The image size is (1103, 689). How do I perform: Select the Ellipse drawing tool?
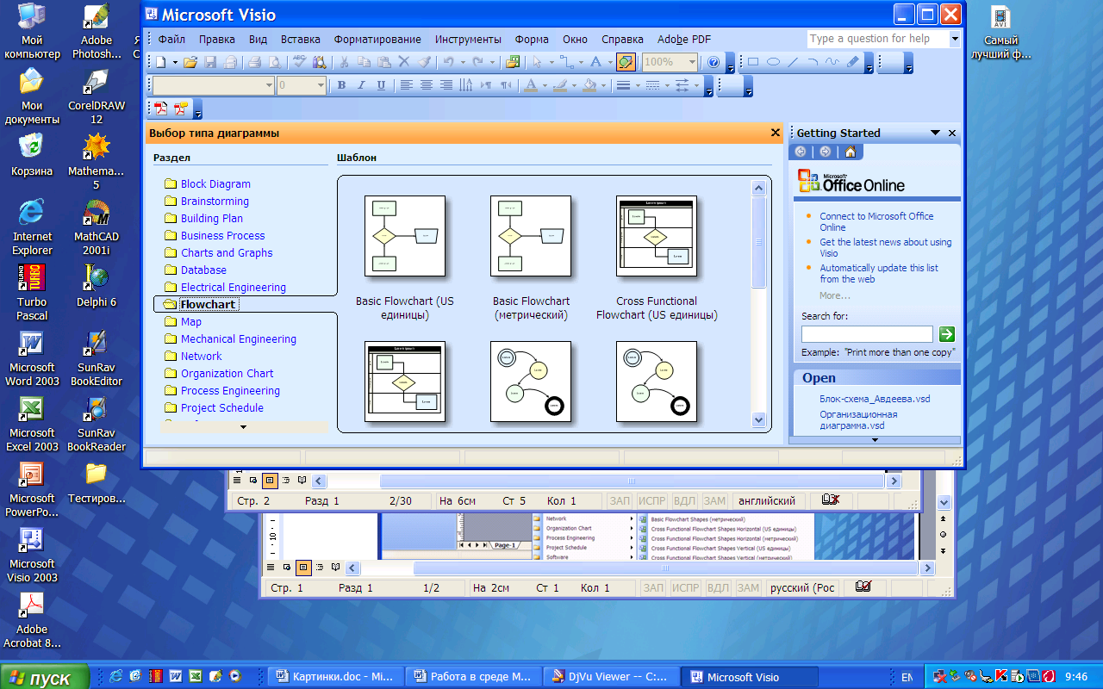point(773,62)
